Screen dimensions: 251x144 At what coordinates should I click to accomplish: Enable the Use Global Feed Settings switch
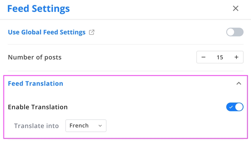pos(235,32)
